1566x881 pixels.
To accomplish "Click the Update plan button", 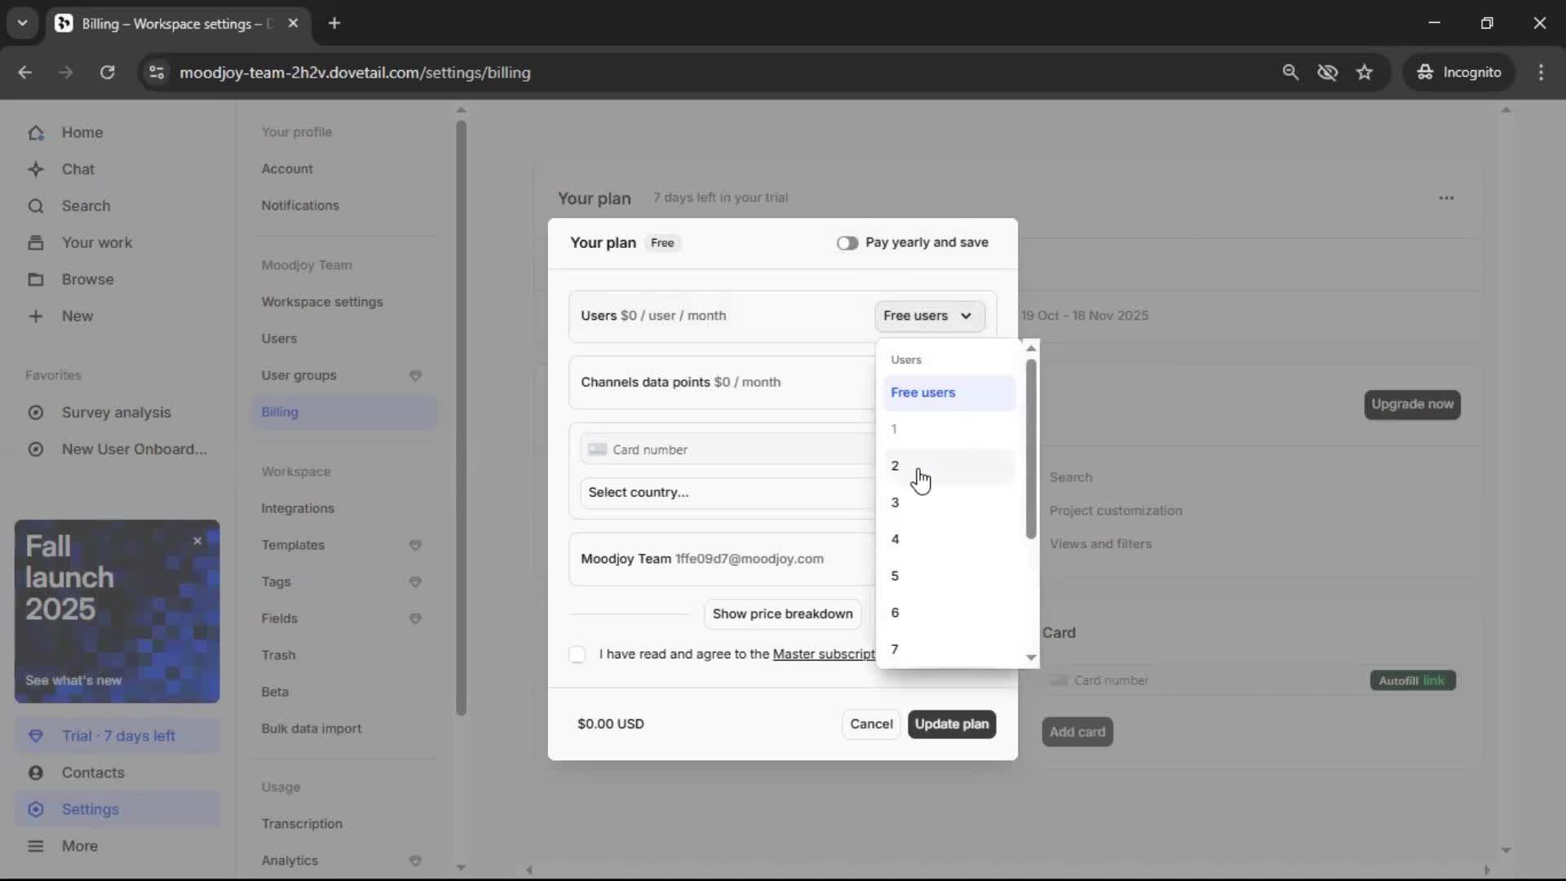I will tap(951, 724).
